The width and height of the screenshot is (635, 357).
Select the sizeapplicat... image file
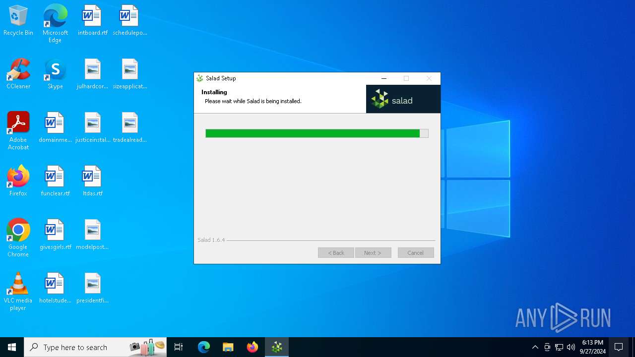coord(129,74)
